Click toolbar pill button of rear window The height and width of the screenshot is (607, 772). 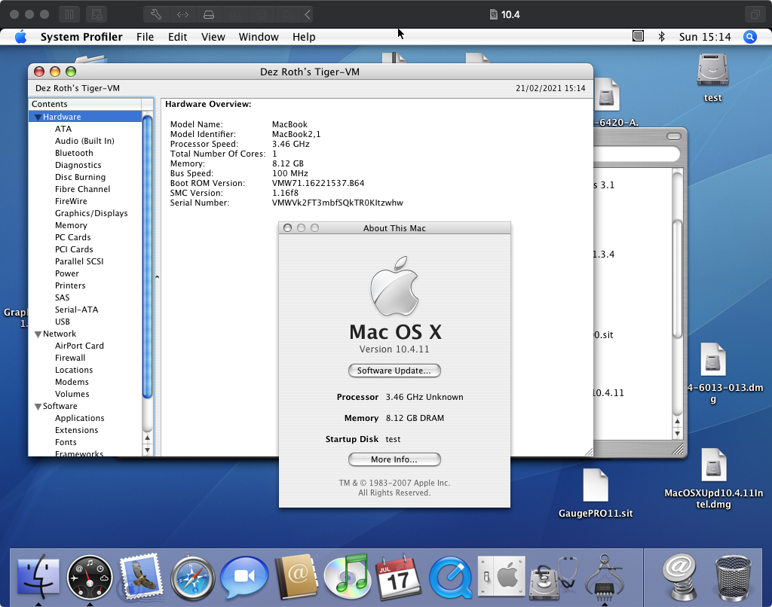[674, 136]
